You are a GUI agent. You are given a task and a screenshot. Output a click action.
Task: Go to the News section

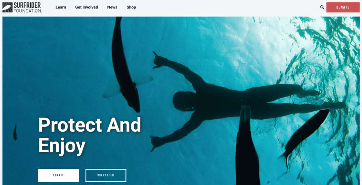click(112, 7)
